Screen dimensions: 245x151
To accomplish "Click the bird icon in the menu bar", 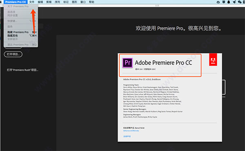I will (x=234, y=2).
